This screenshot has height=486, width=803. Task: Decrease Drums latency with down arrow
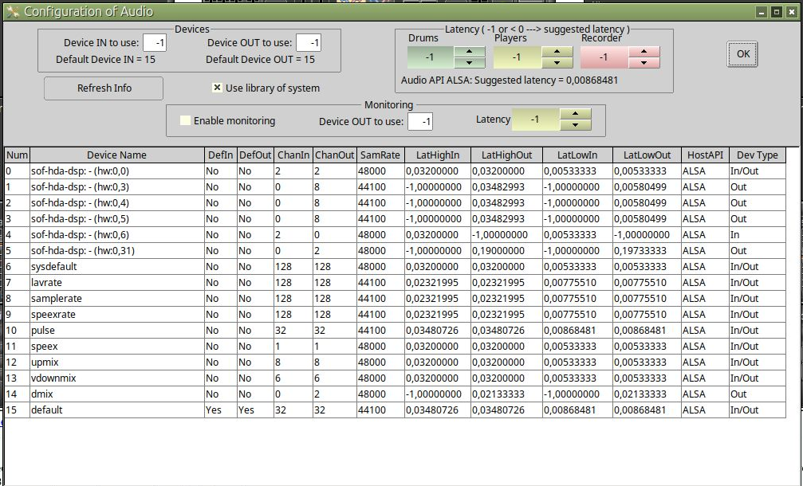(470, 63)
